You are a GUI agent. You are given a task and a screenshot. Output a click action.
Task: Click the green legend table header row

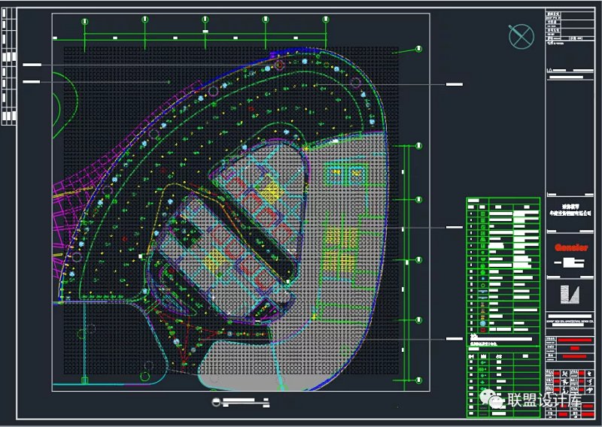[x=503, y=202]
